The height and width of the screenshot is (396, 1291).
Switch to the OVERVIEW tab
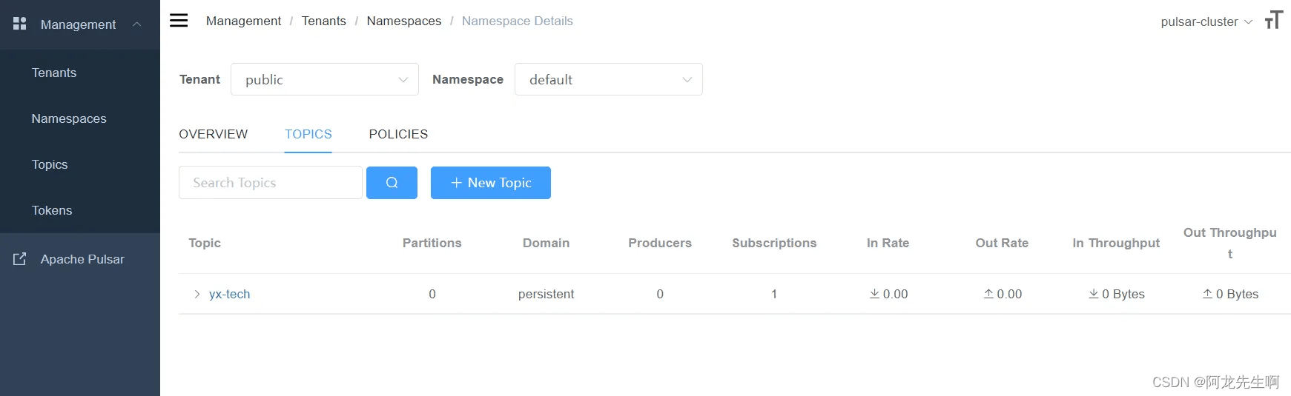(x=214, y=134)
